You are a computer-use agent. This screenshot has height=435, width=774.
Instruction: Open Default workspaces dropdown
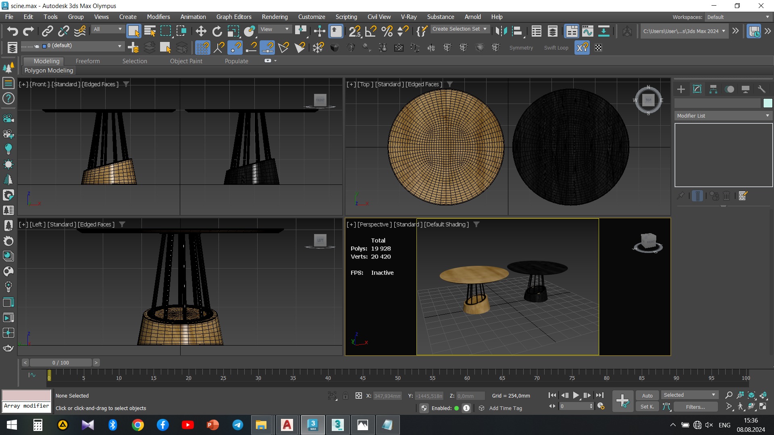tap(738, 17)
